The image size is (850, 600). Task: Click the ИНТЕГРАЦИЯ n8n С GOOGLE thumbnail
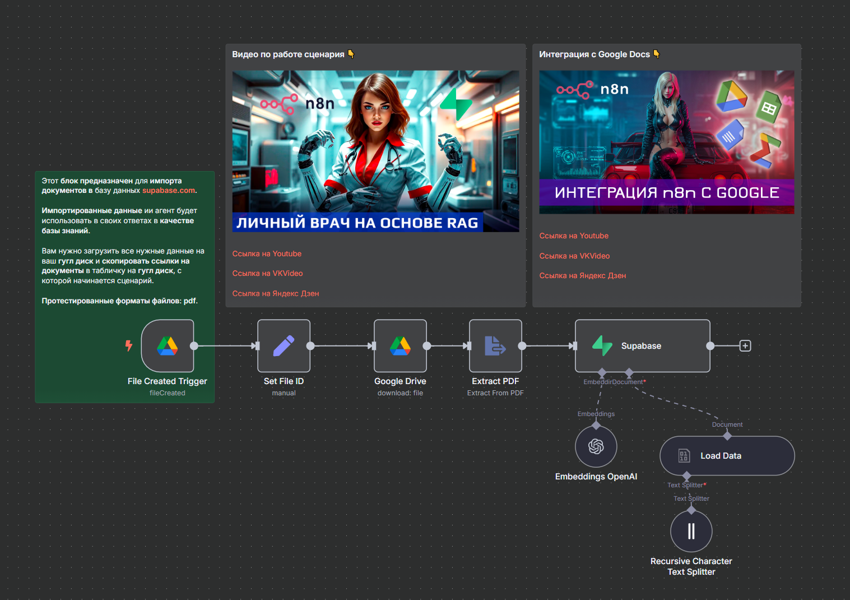[667, 142]
